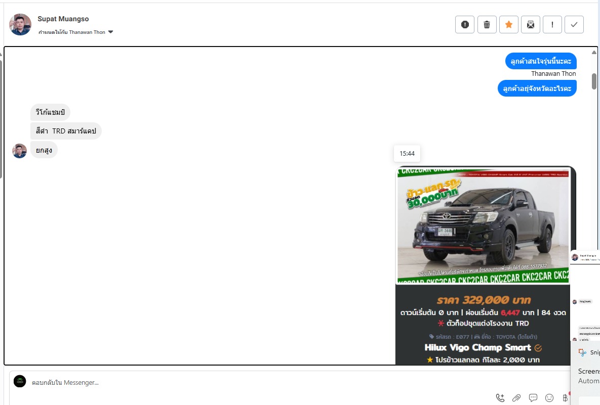Click the 'Thanawan Thon' sender label
The width and height of the screenshot is (600, 405).
553,74
